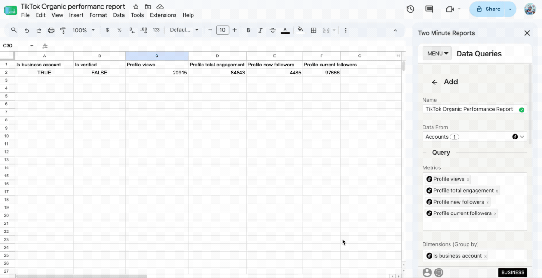
Task: Print the spreadsheet
Action: 51,30
